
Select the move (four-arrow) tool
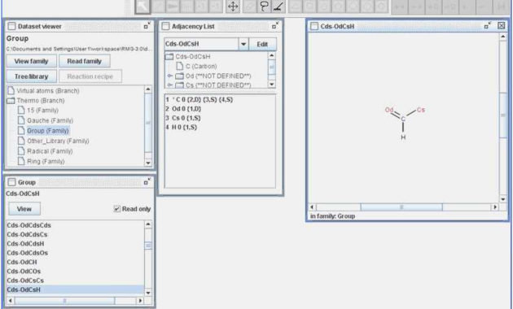(233, 7)
